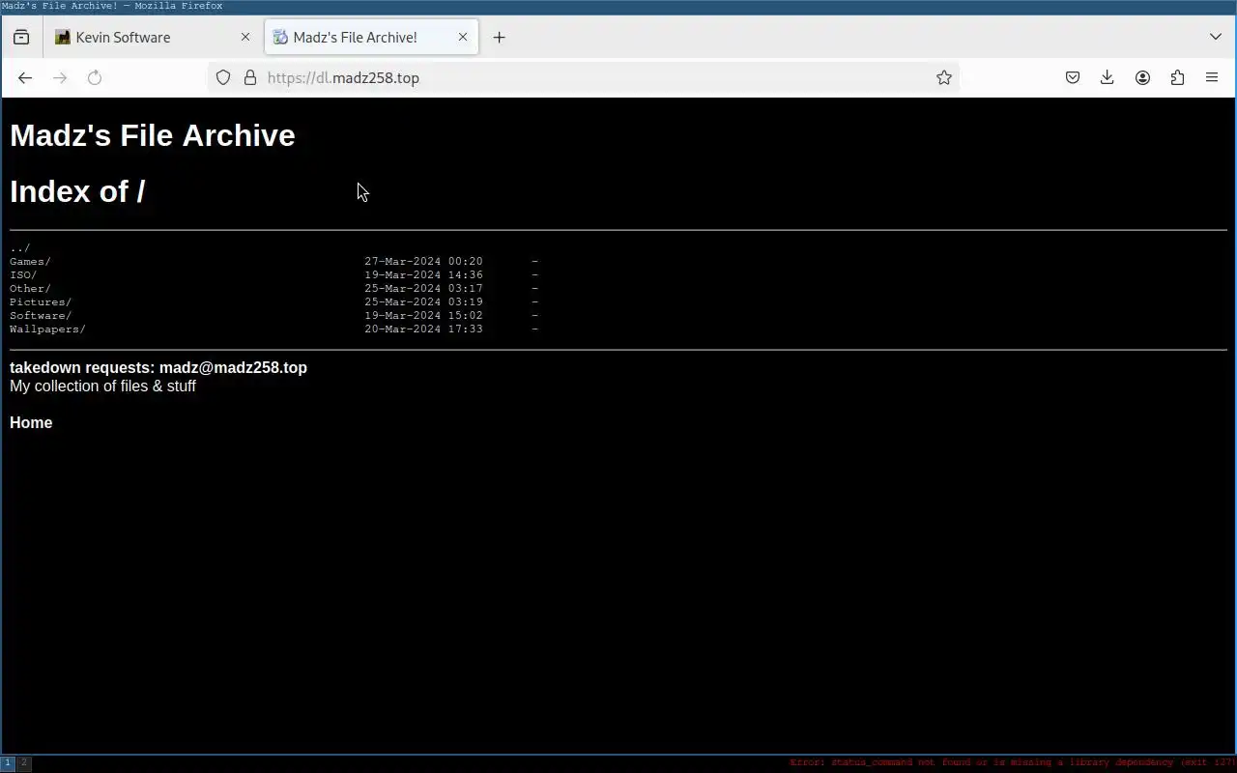Open the Pictures/ folder
The image size is (1237, 773).
click(x=41, y=302)
